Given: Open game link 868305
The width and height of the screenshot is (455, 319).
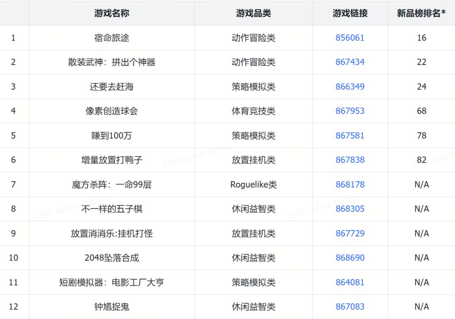Looking at the screenshot, I should coord(350,209).
